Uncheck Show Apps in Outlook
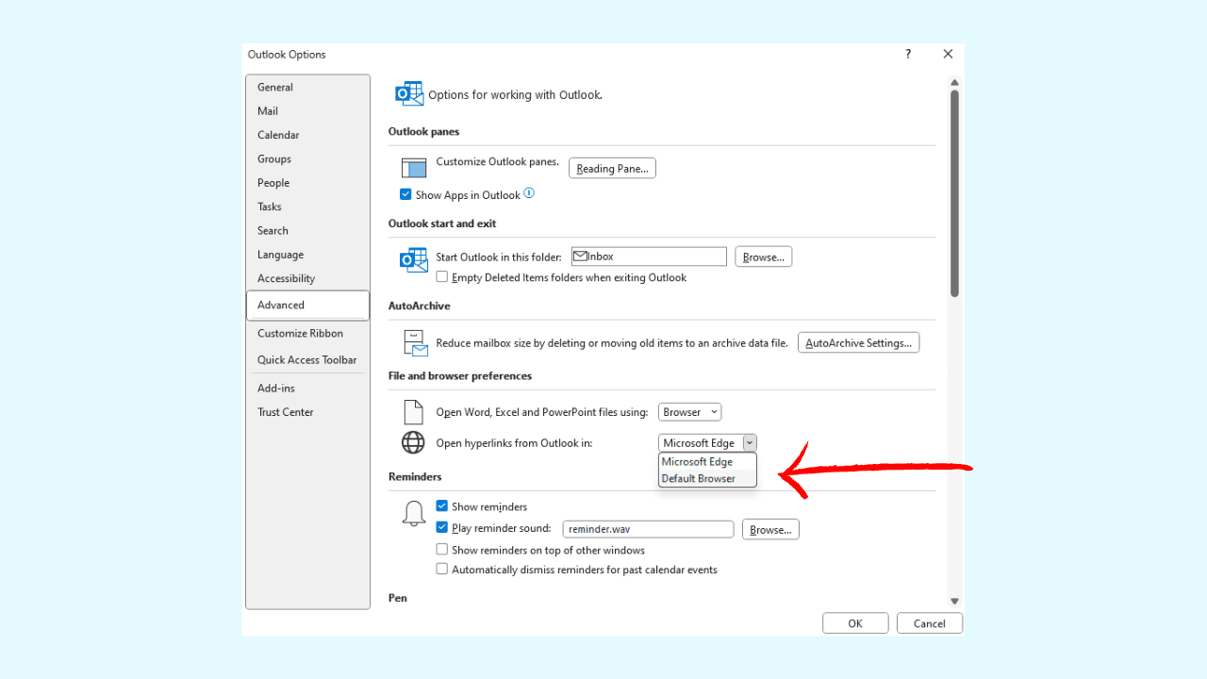The image size is (1207, 679). pyautogui.click(x=405, y=194)
